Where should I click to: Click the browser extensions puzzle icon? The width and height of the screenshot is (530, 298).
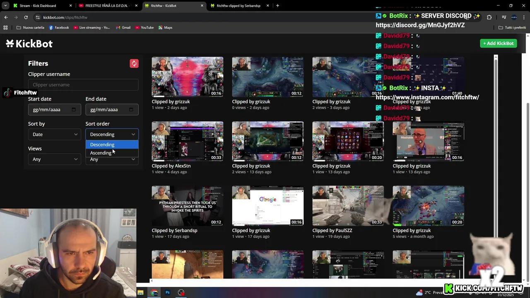point(489,17)
